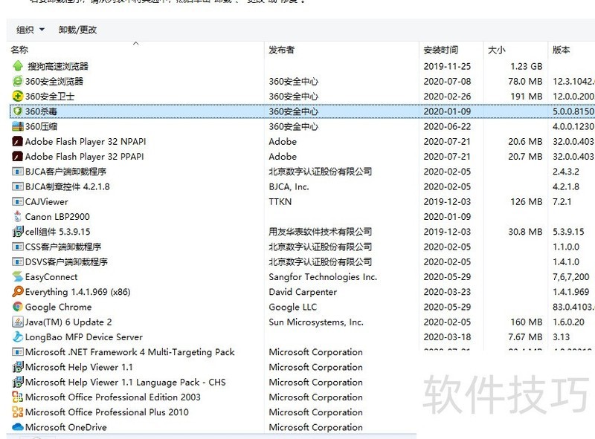
Task: Click the Office Professional Plus 2010 icon
Action: [x=18, y=412]
